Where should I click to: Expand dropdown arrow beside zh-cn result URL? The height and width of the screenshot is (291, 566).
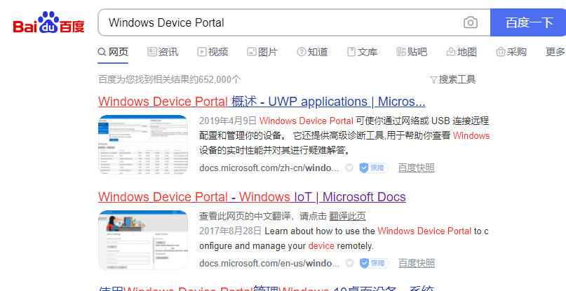click(349, 168)
